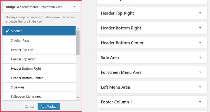Select Fullscreen Menu Area in widget list

click(x=39, y=96)
